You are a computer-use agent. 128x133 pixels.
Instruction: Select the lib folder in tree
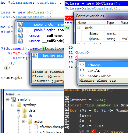point(30,116)
